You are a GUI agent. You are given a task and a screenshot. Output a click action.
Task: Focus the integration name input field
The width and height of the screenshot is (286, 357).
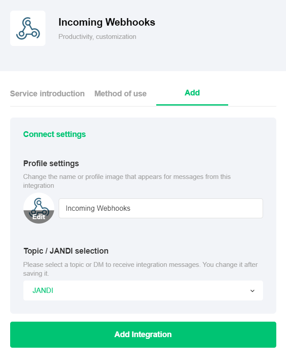point(161,209)
